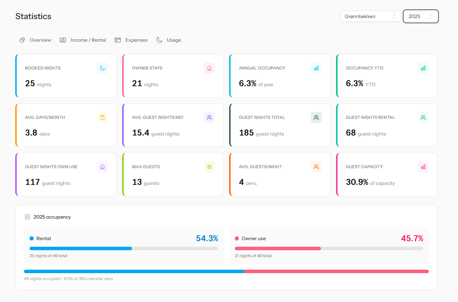Viewport: 458px width, 302px height.
Task: Click the 13 guests value
Action: 137,182
